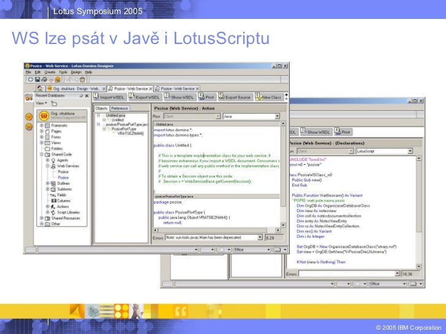Click the Org. struktura database icon
This screenshot has height=334, width=446.
[x=44, y=116]
